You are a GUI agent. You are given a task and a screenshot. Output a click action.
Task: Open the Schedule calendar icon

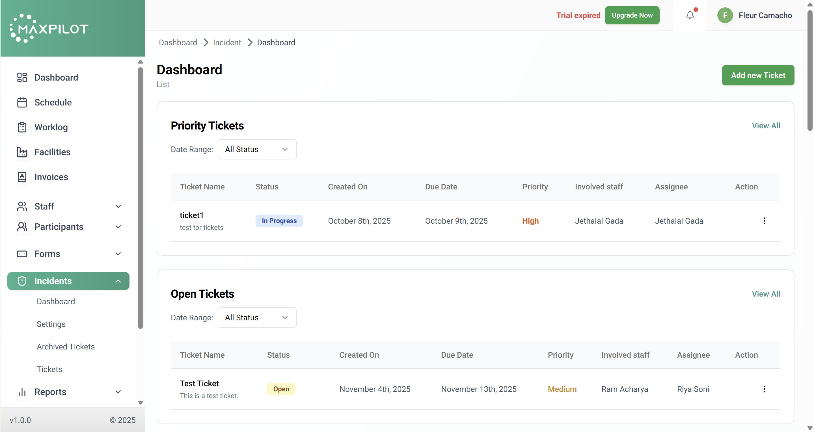[x=22, y=102]
